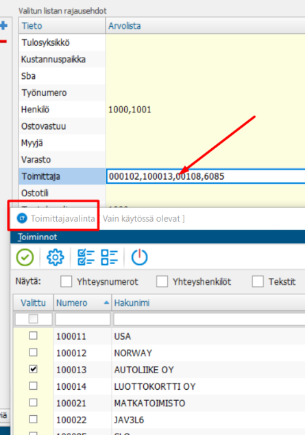Click the blue plus add icon

pos(3,26)
